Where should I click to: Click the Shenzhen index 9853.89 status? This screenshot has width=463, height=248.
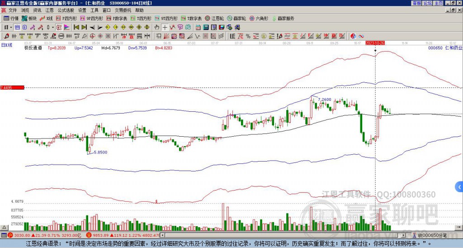click(x=123, y=235)
